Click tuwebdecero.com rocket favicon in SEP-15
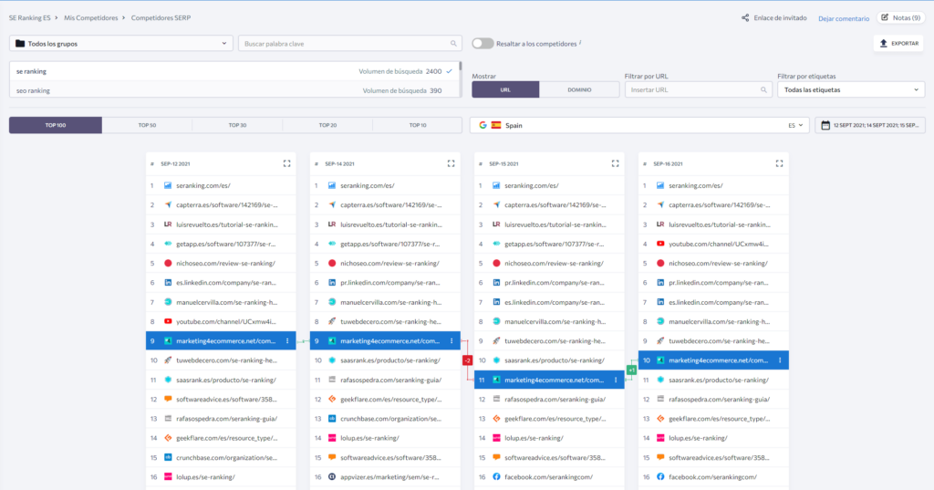Screen dimensions: 934x490 (496, 341)
